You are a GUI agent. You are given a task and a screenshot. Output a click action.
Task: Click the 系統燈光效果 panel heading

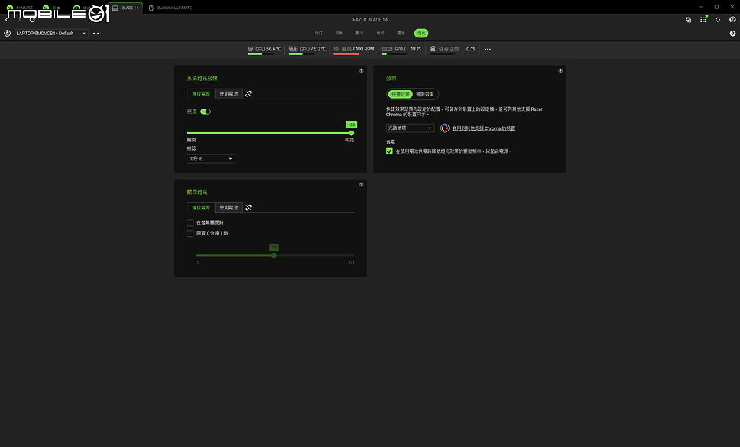point(203,78)
